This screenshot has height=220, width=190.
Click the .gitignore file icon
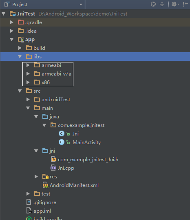[x=29, y=202]
